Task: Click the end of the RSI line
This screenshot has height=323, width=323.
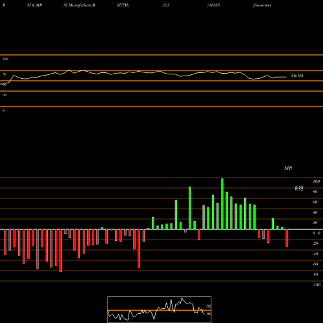Action: coord(286,77)
